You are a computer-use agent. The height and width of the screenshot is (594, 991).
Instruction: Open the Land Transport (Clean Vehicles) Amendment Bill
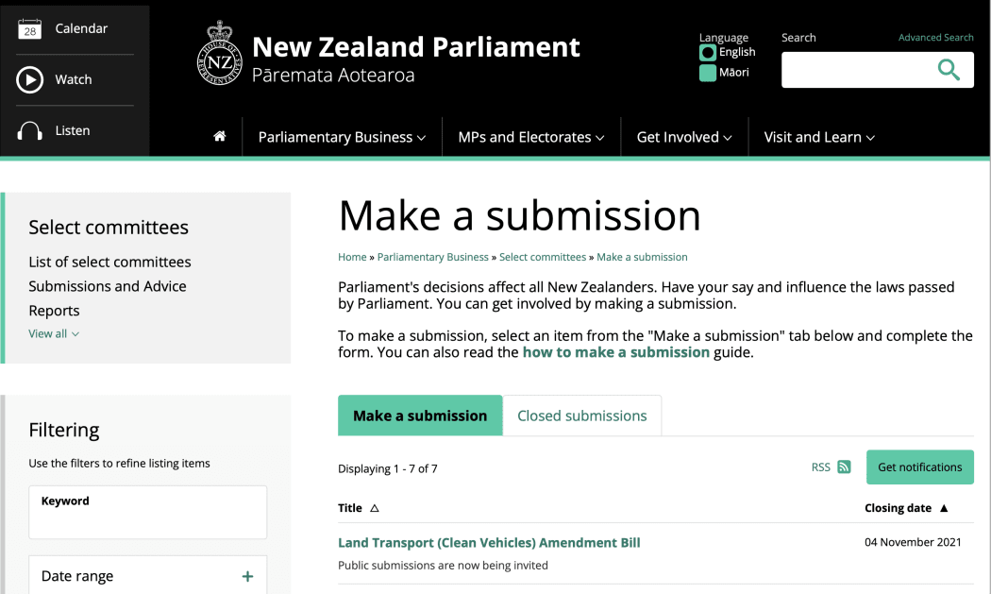[489, 542]
